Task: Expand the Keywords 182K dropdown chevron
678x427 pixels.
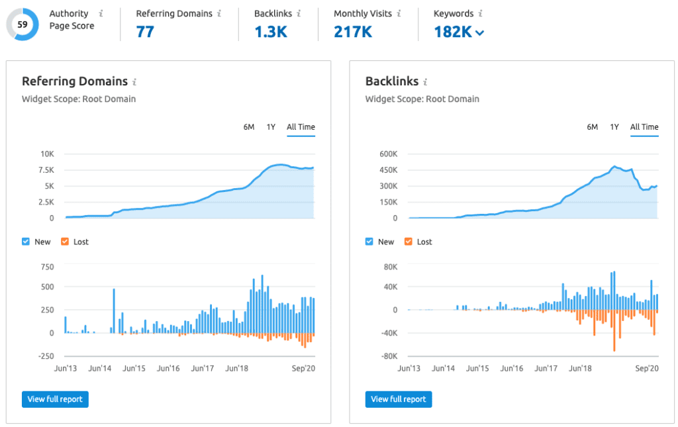Action: (479, 32)
